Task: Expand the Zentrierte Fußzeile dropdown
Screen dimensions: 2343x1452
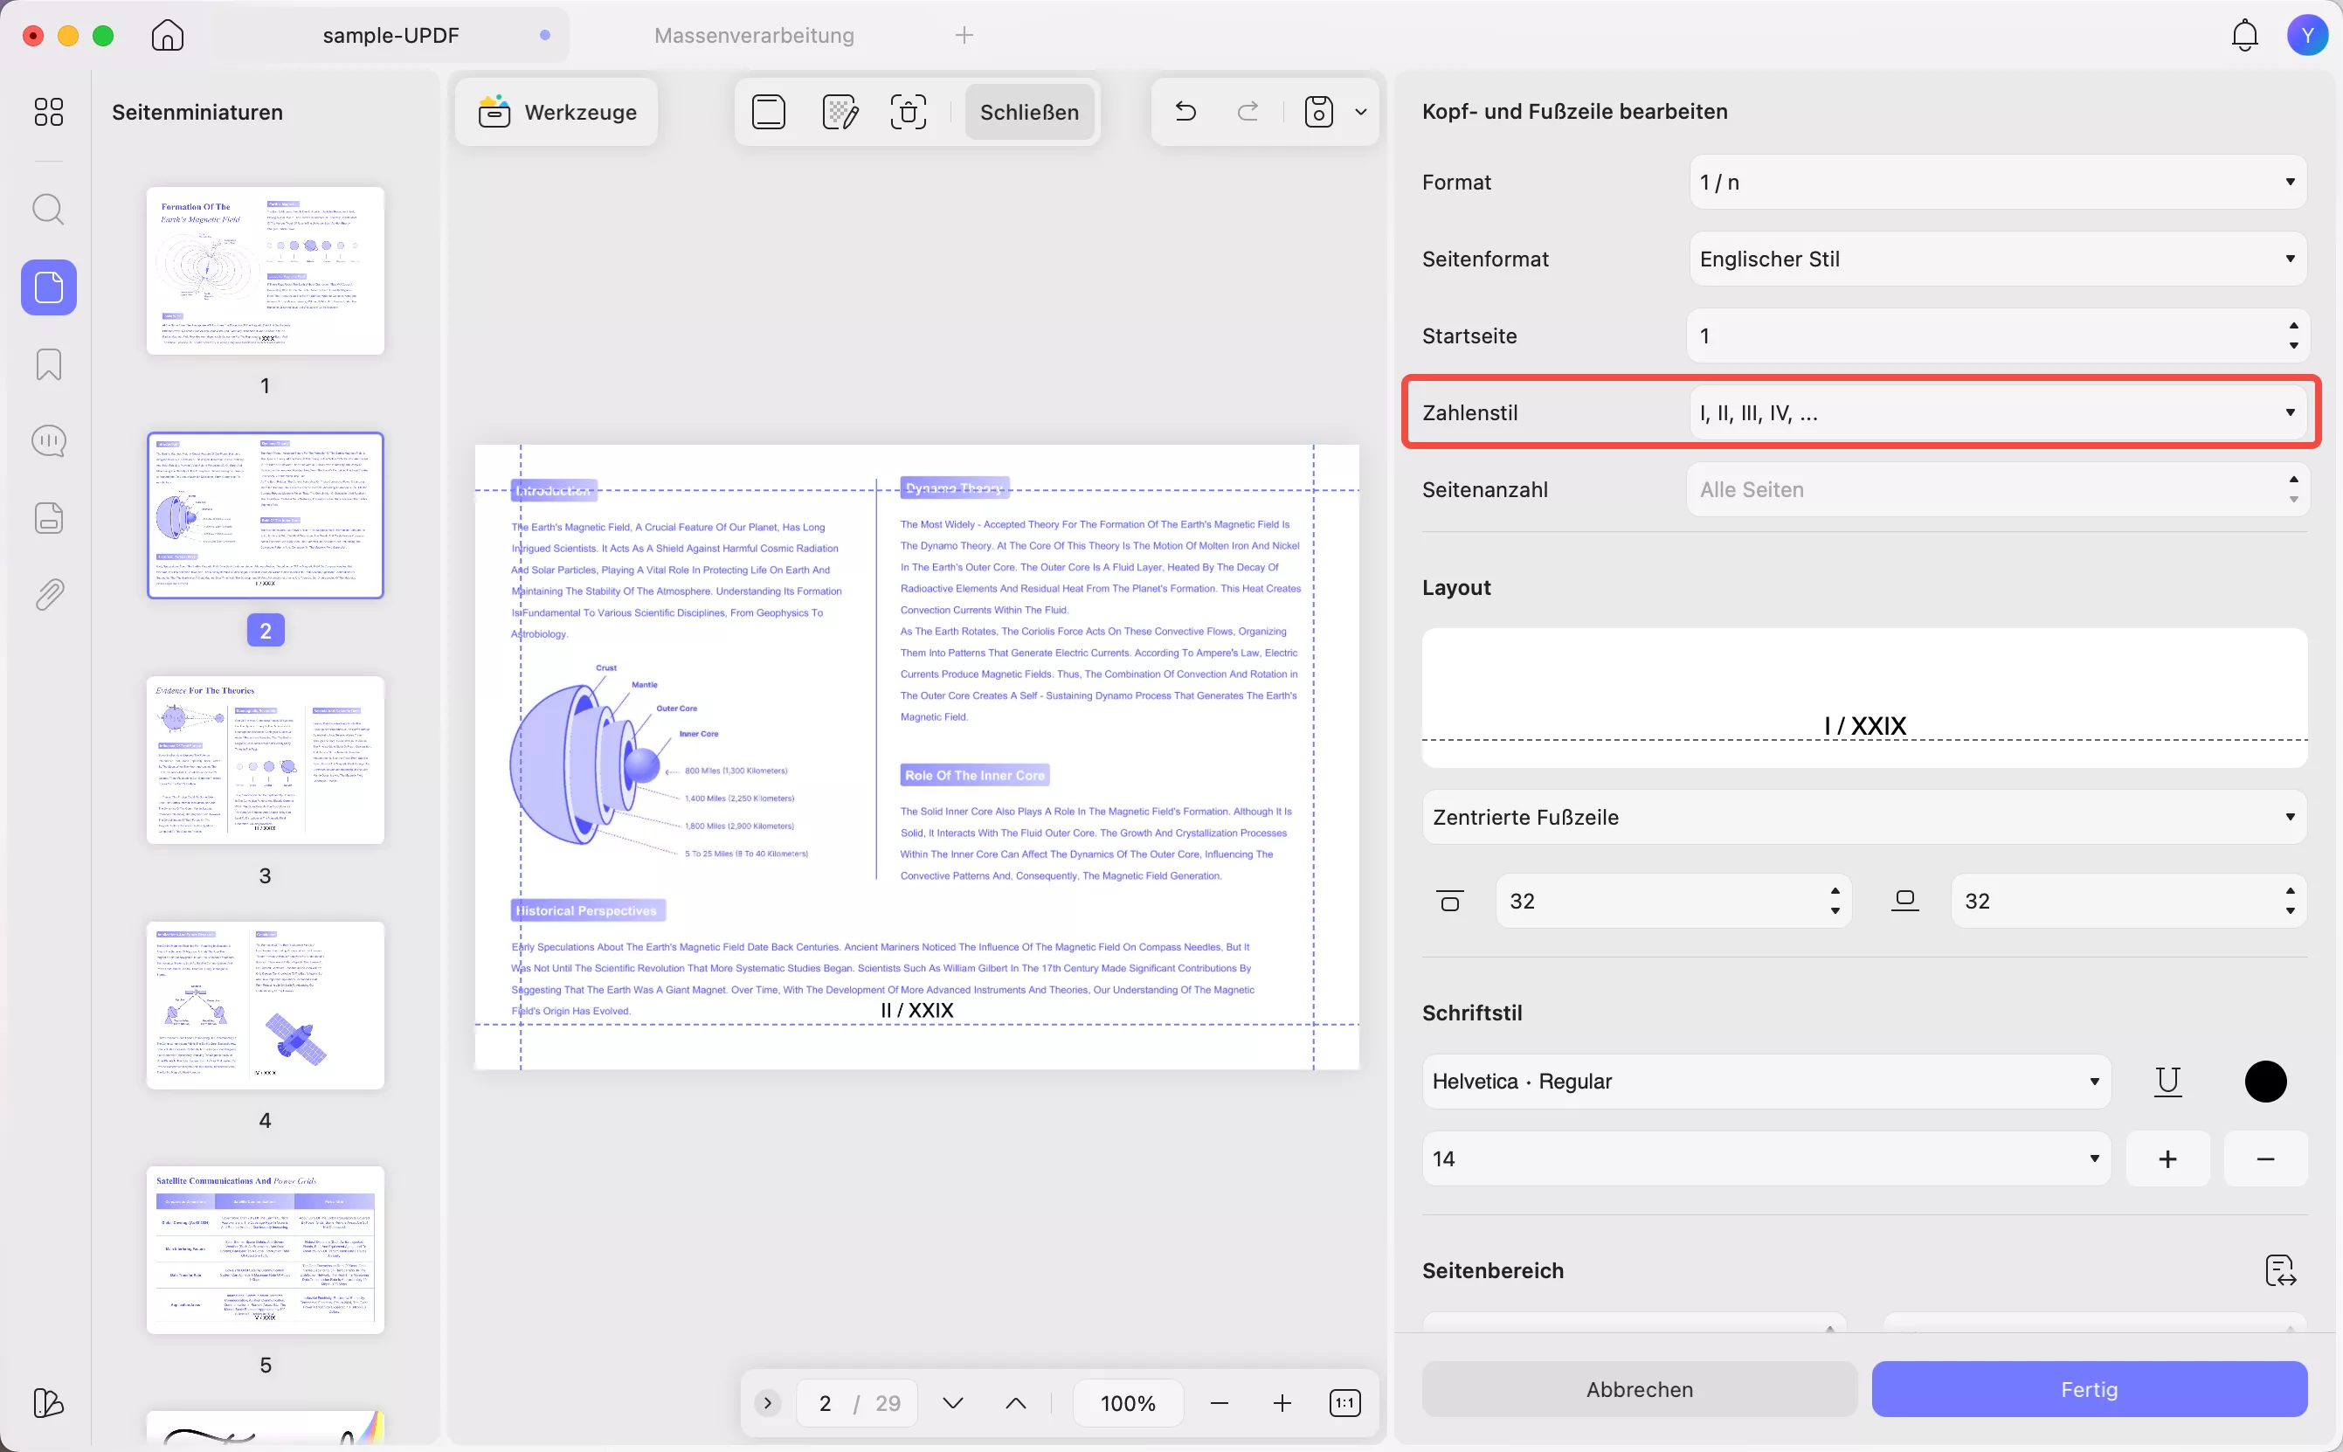Action: tap(1863, 816)
